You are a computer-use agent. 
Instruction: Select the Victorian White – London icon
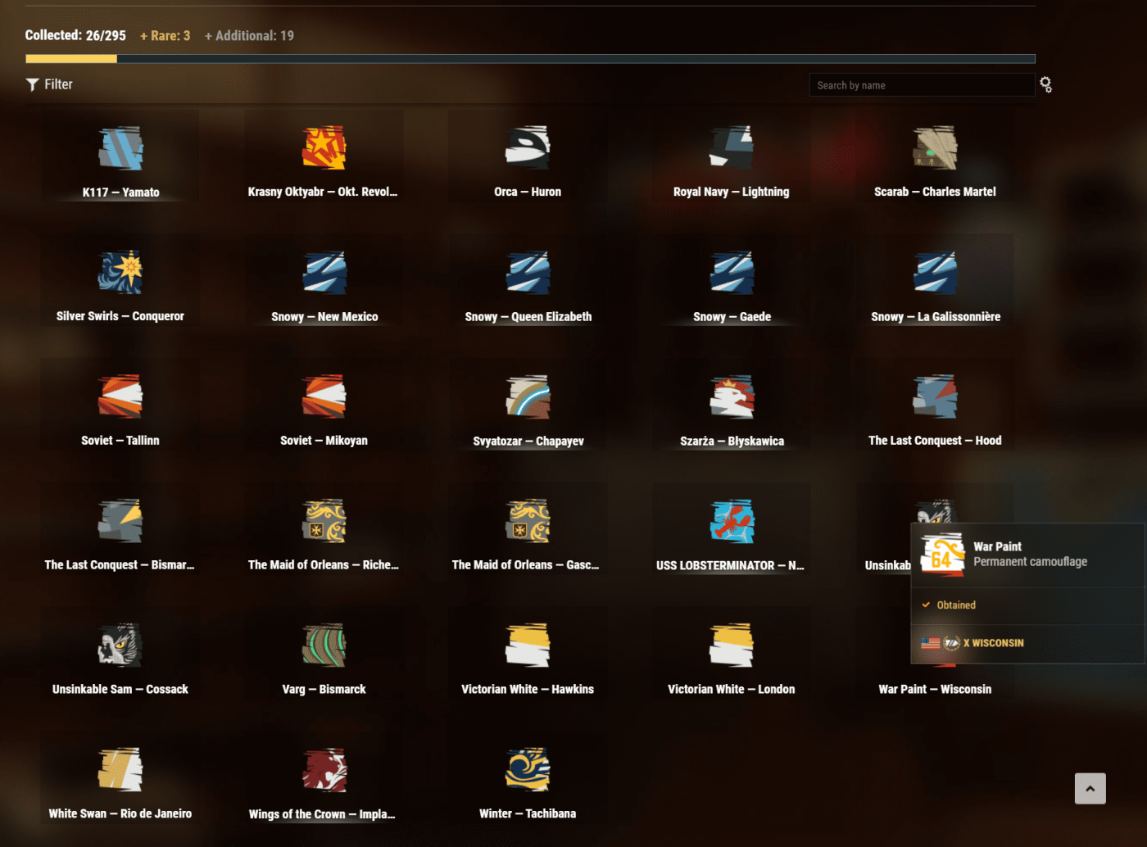tap(732, 646)
